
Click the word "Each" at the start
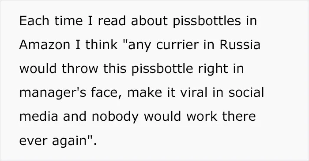tap(34, 20)
